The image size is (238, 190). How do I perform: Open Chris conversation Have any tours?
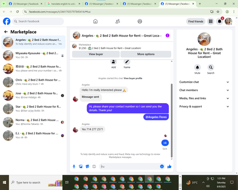click(33, 82)
